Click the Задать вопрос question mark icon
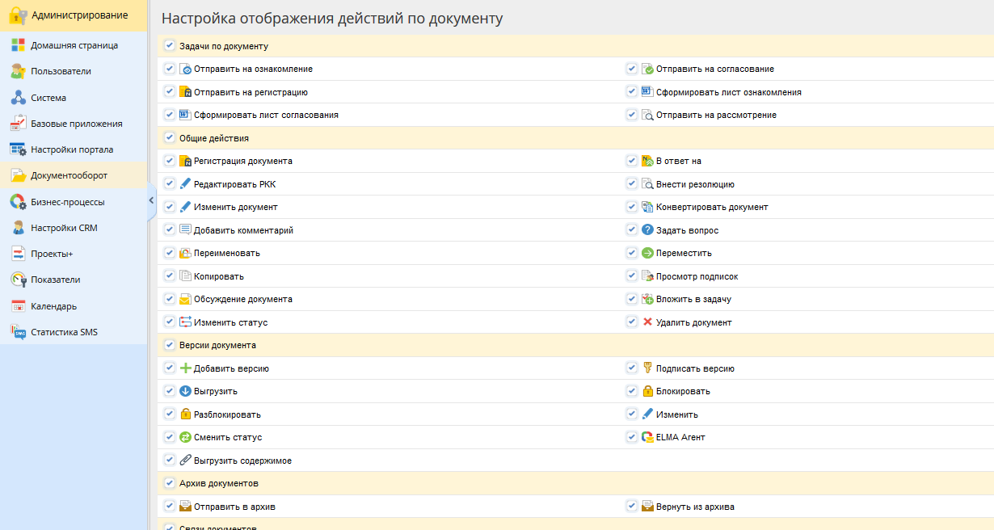 pyautogui.click(x=647, y=230)
